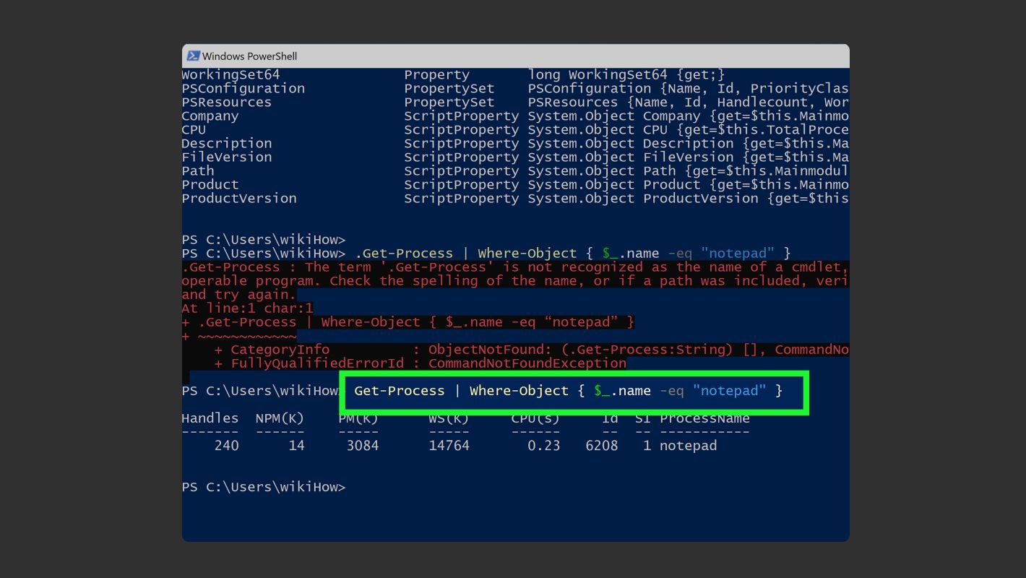The image size is (1026, 578).
Task: Click the last PS C:\Users\wikiHow> prompt
Action: (x=264, y=486)
